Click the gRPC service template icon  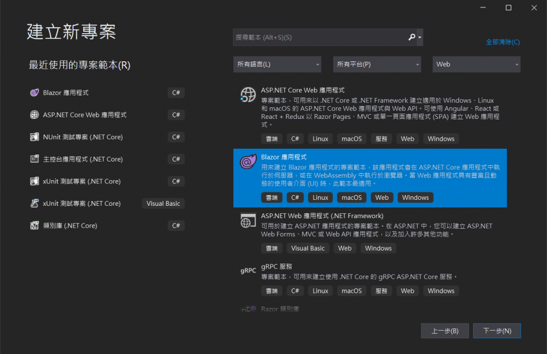pos(248,270)
